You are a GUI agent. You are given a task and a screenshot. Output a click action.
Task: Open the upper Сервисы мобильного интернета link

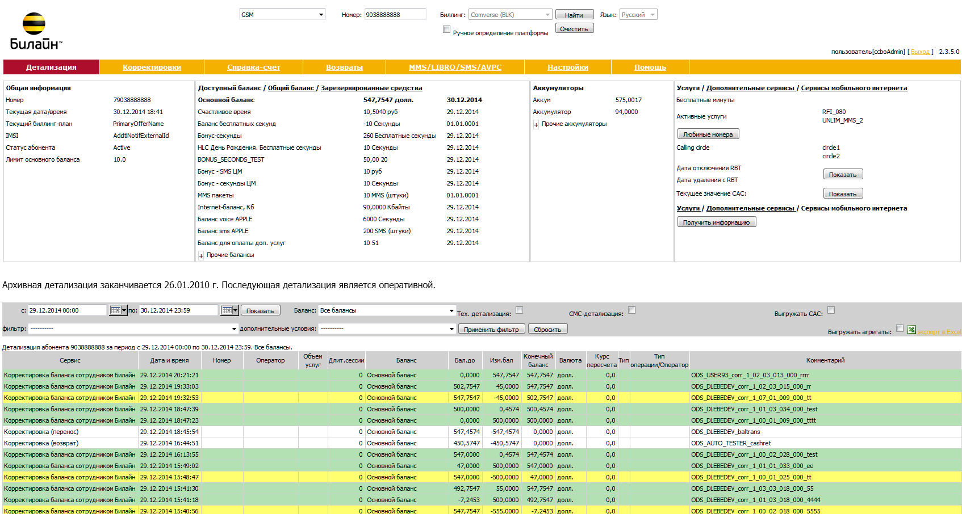tap(854, 88)
